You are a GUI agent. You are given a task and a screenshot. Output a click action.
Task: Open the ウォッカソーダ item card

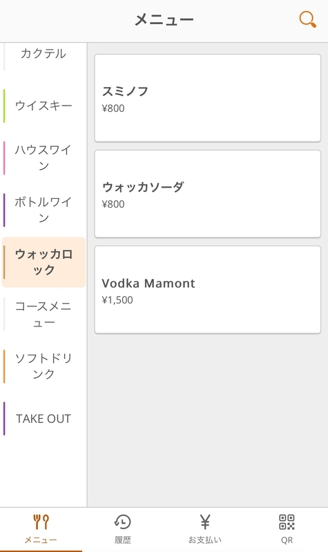pyautogui.click(x=208, y=194)
